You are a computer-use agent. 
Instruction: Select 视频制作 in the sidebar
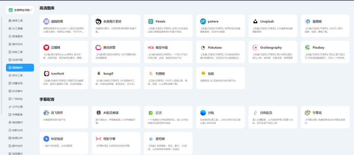[x=20, y=68]
